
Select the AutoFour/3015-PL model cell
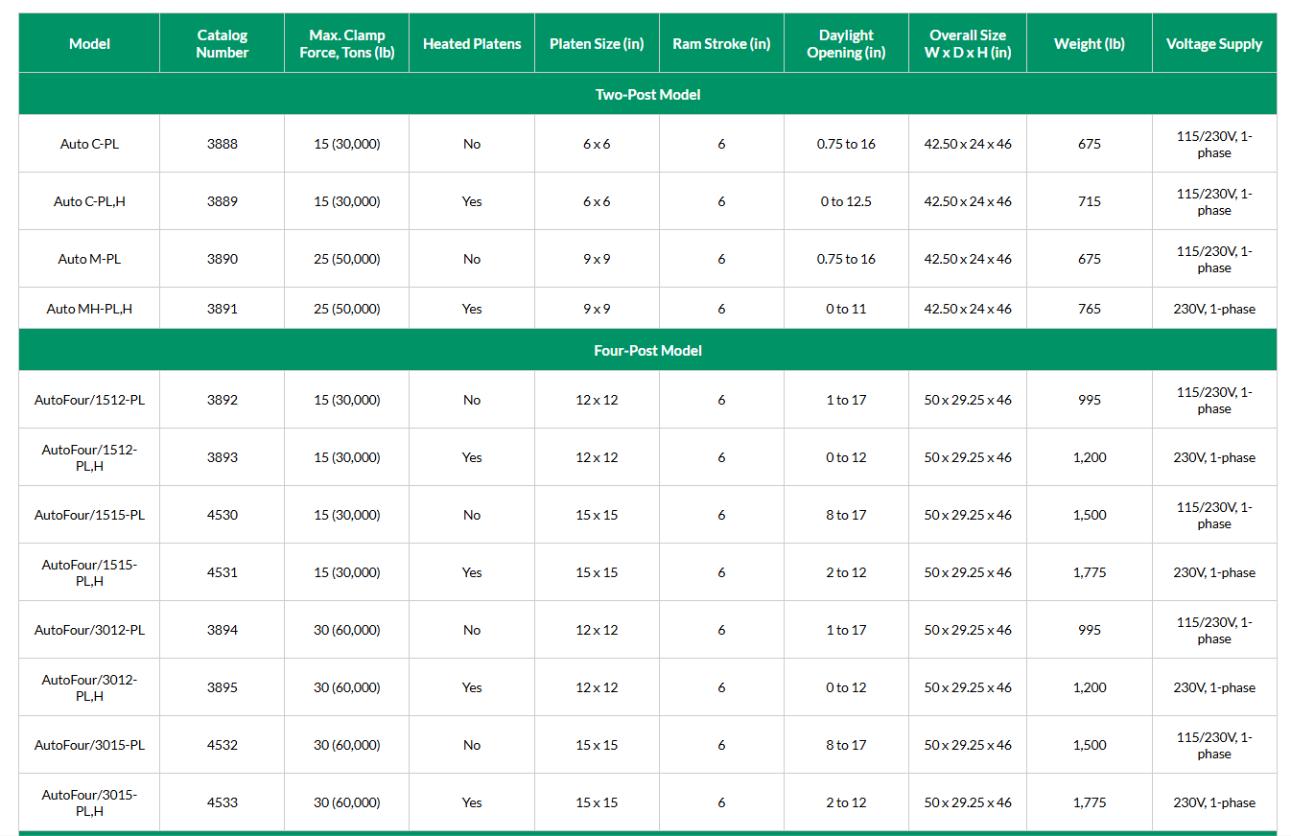(x=89, y=745)
